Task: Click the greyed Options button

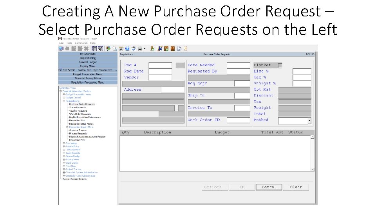Action: pyautogui.click(x=215, y=187)
